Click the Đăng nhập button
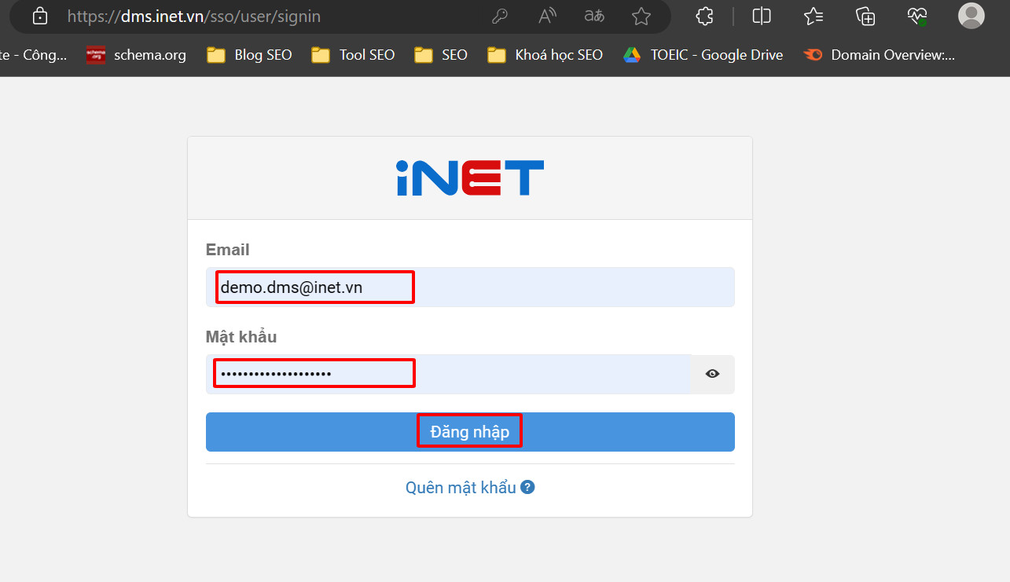The width and height of the screenshot is (1010, 582). pyautogui.click(x=470, y=432)
